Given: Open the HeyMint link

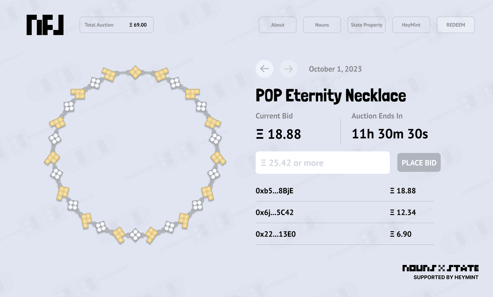Looking at the screenshot, I should coord(411,25).
